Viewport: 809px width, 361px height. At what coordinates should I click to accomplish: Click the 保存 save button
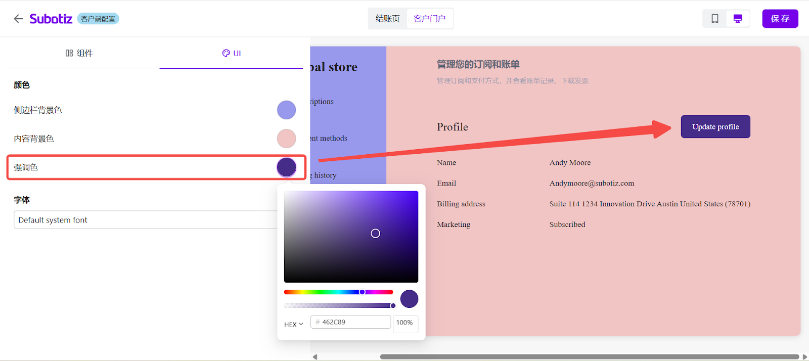(x=780, y=19)
